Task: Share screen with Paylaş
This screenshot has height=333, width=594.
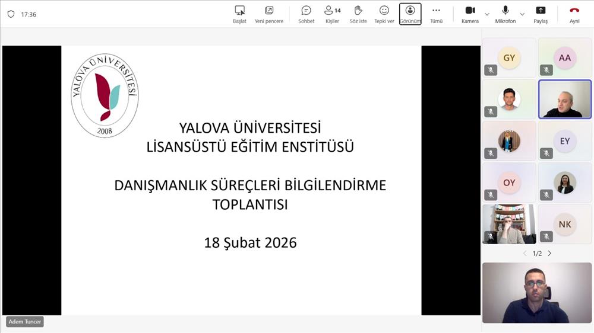Action: (x=541, y=14)
